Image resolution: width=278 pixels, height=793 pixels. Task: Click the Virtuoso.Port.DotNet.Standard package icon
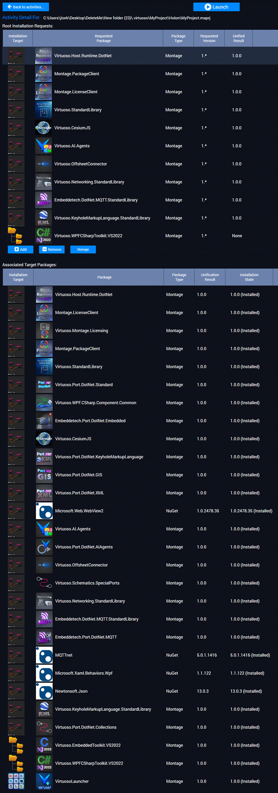pos(44,385)
